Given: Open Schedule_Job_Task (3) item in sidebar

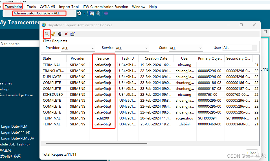Looking at the screenshot, I should 15,144.
